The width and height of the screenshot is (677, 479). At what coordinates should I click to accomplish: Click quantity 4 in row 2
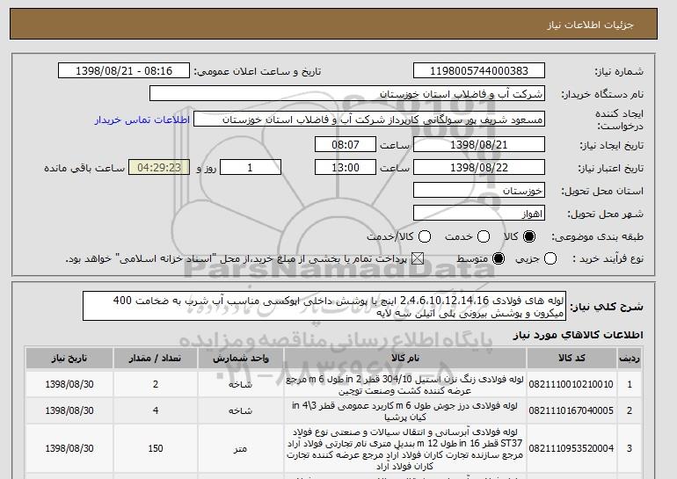[x=156, y=410]
